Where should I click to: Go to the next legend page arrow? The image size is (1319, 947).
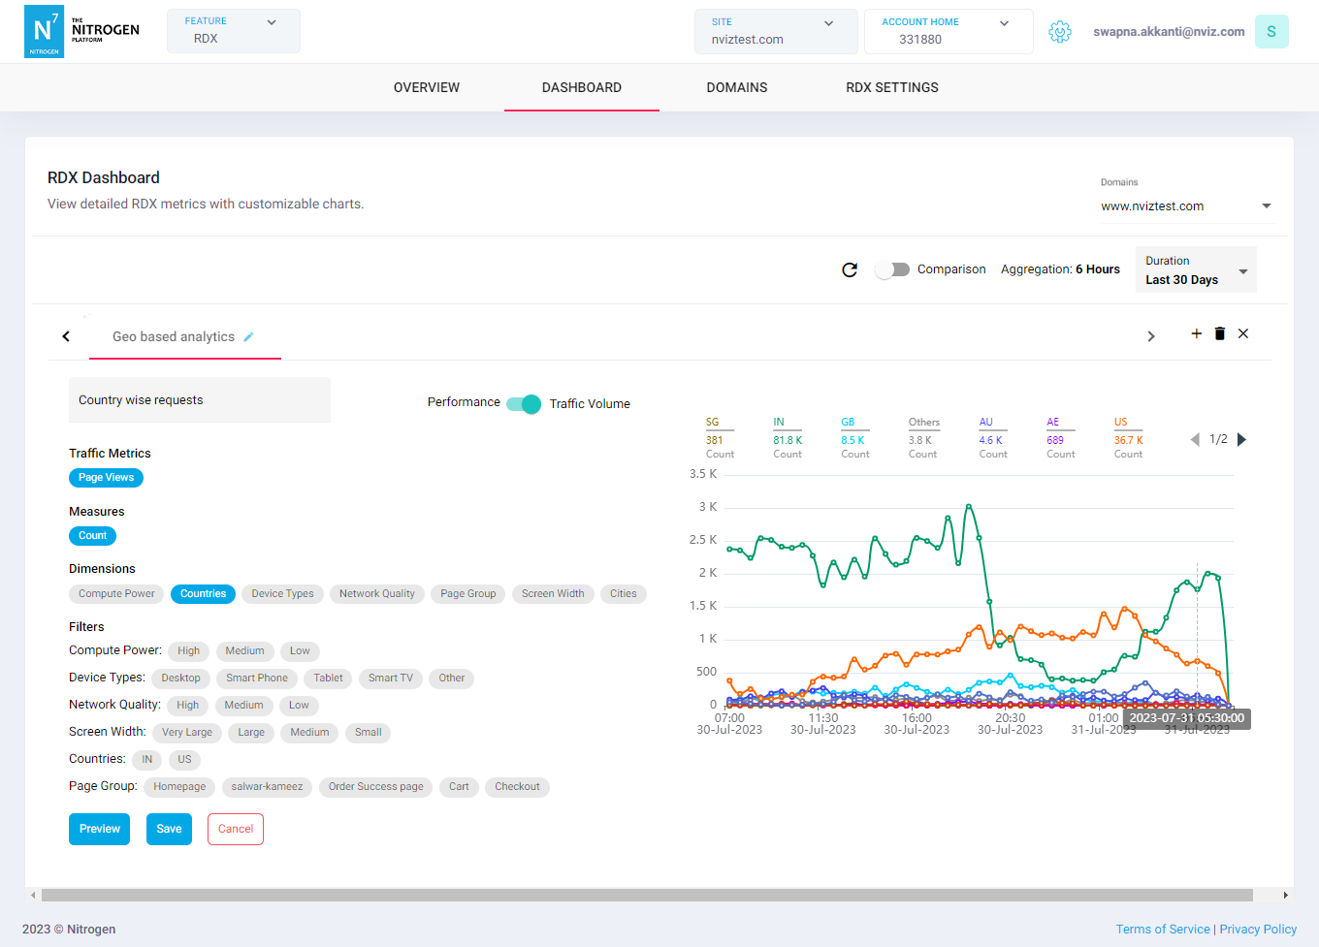pyautogui.click(x=1241, y=439)
